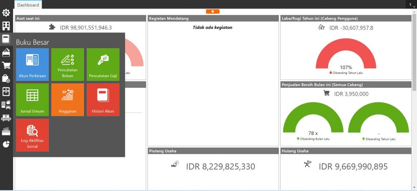Click the shopping bag plus sidebar icon

pyautogui.click(x=6, y=78)
